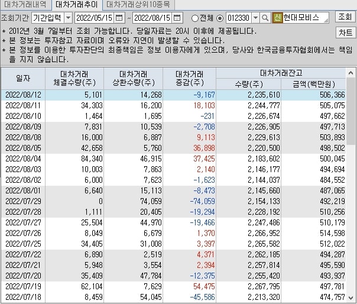Click the 4,371 change value for 2022/07/22
The width and height of the screenshot is (357, 304).
pos(206,254)
